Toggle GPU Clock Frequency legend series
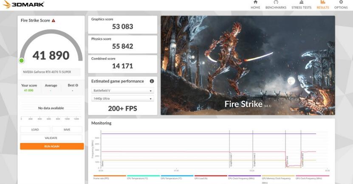This screenshot has height=184, width=353. click(312, 177)
